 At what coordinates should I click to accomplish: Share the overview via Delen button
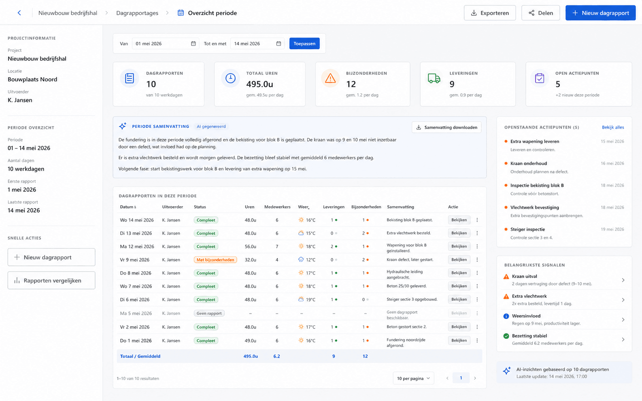click(540, 13)
